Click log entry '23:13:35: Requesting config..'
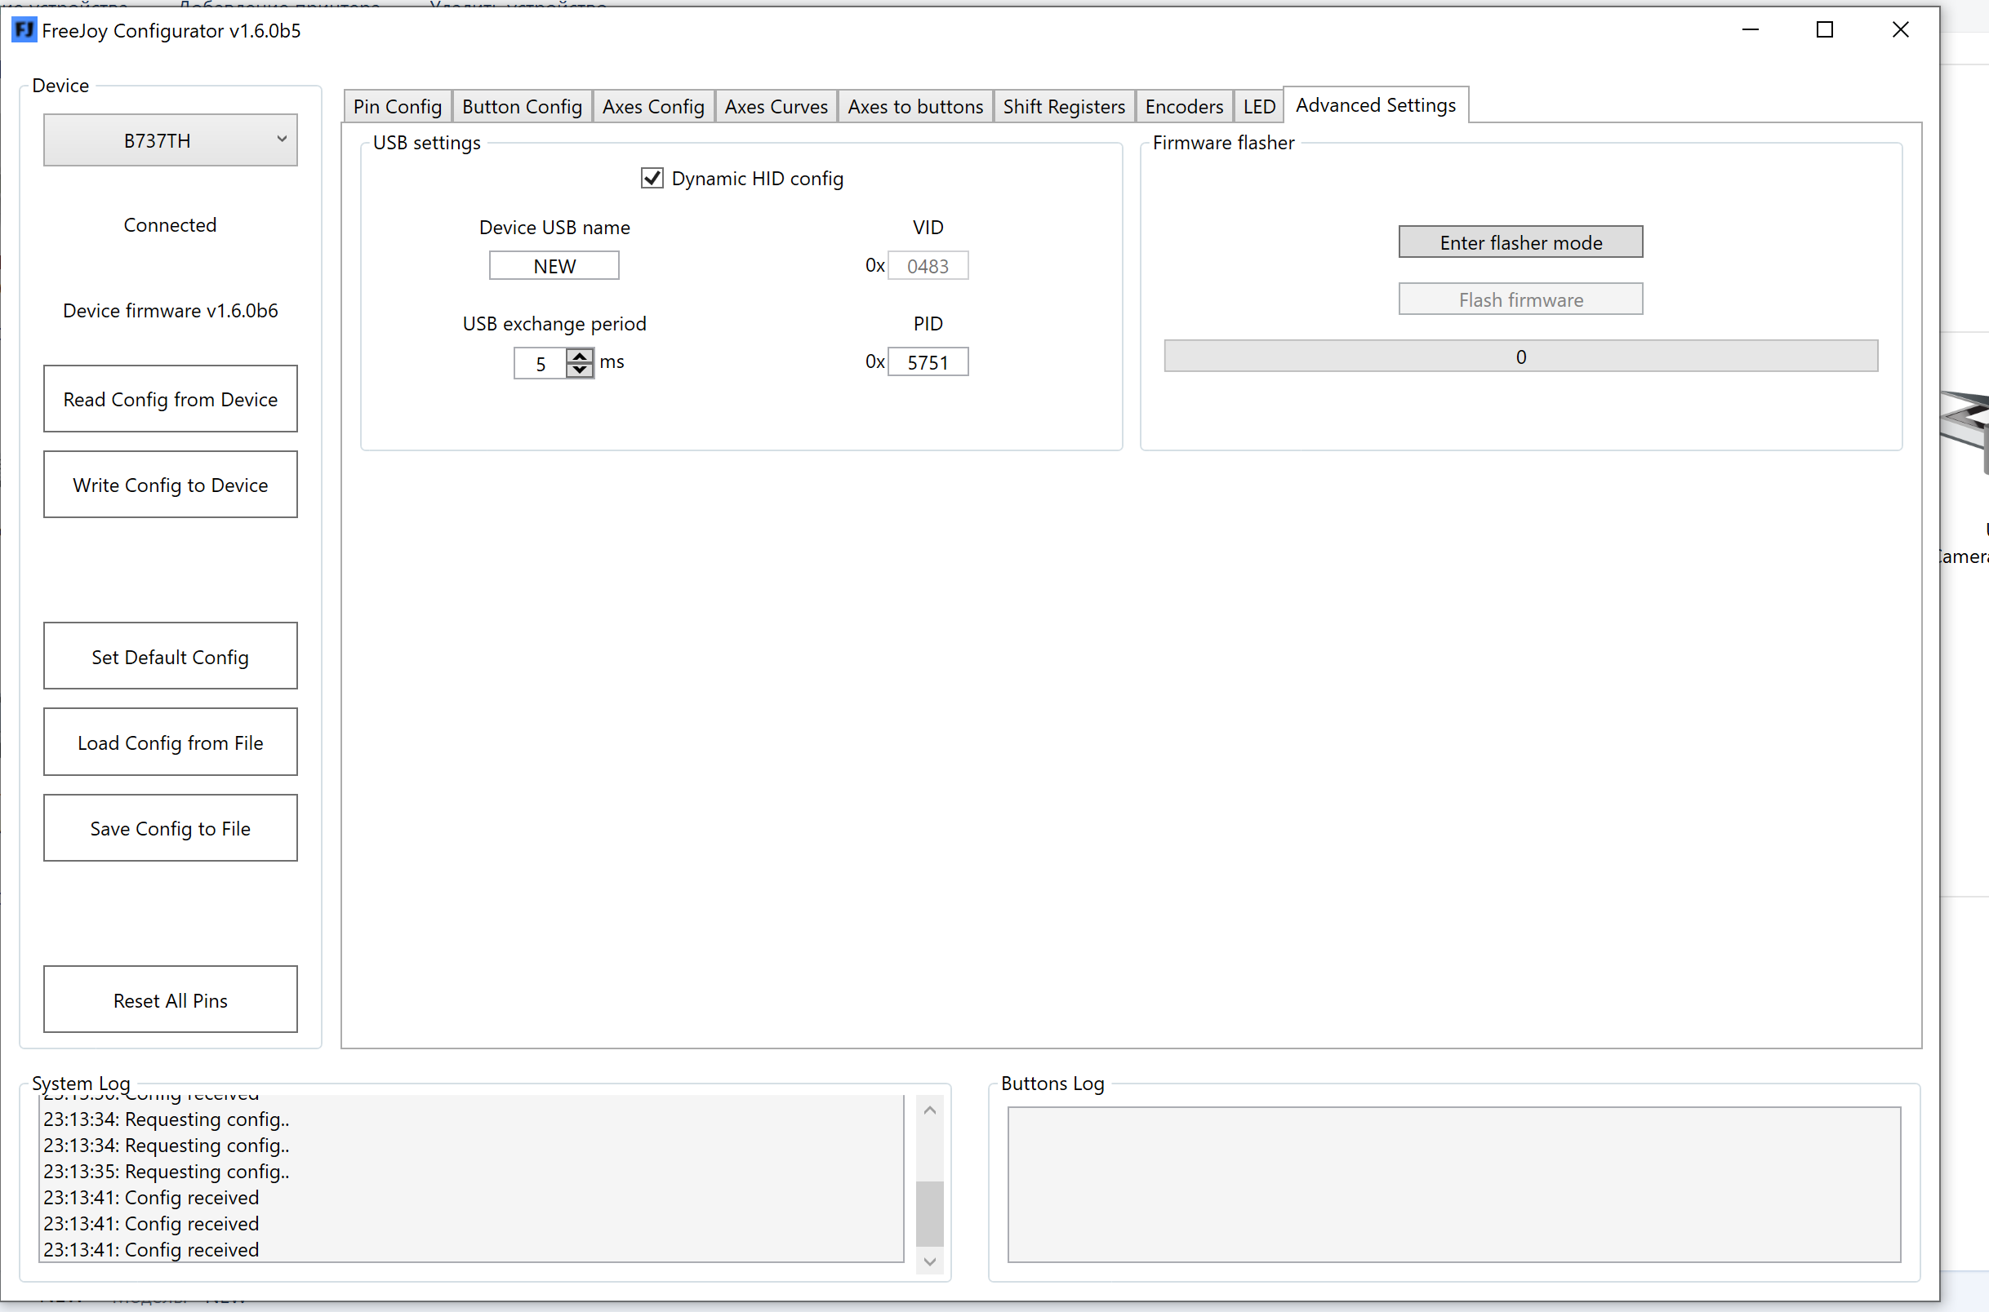The width and height of the screenshot is (1989, 1312). 167,1172
